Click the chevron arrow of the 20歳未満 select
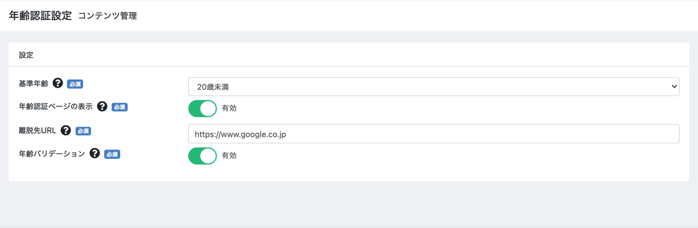Viewport: 698px width, 228px height. click(674, 87)
